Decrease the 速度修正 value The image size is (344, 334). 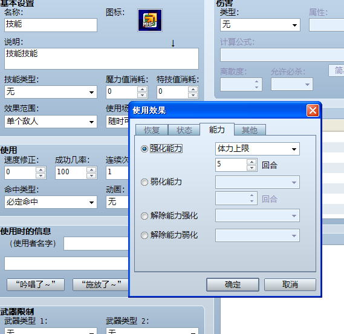41,175
